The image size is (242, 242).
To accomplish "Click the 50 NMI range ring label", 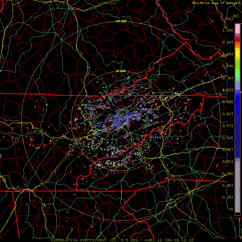I will (x=121, y=71).
